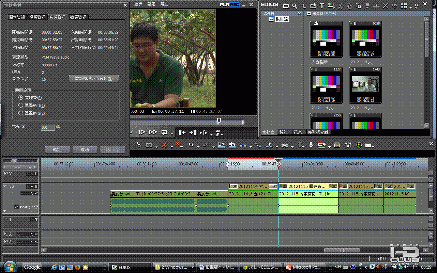Delete clip with red X timeline icon
Screen dimensions: 437x273
point(164,145)
